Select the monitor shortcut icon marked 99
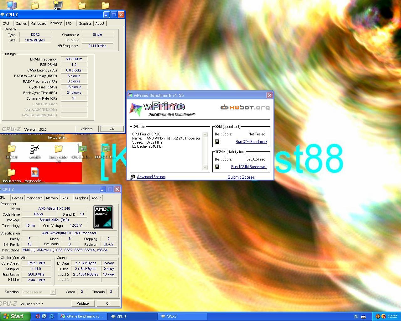The image size is (401, 321). click(58, 5)
